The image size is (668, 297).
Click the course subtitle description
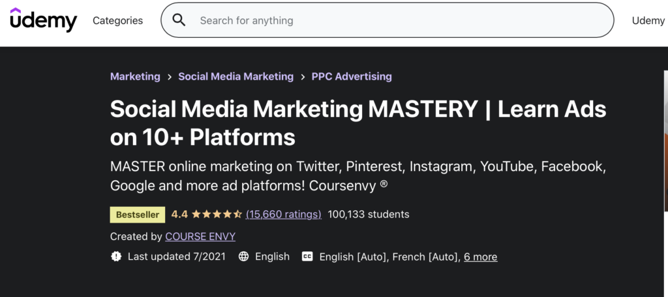coord(358,176)
